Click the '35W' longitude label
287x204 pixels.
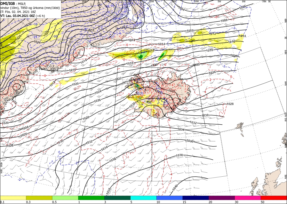[x=84, y=1]
